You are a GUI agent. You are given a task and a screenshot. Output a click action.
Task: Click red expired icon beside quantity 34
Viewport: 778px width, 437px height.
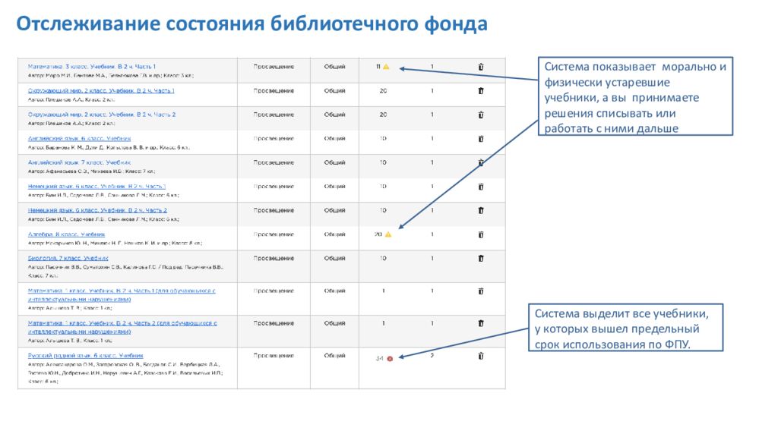click(x=390, y=359)
